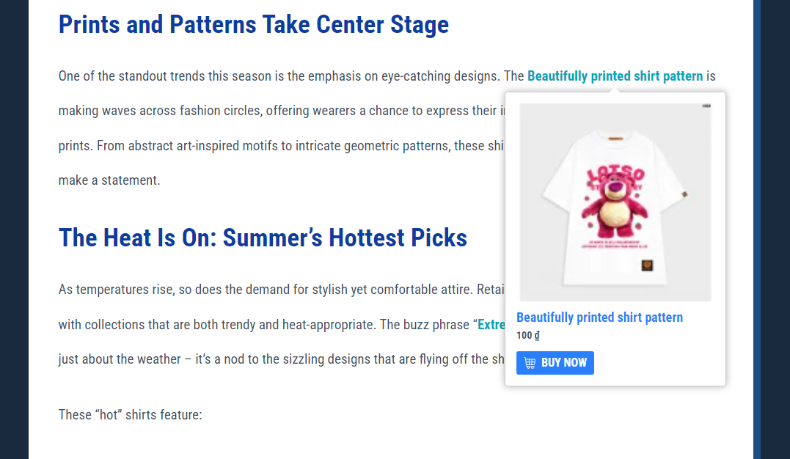
Task: Click the small brown logo patch on shirt hem
Action: click(x=648, y=265)
